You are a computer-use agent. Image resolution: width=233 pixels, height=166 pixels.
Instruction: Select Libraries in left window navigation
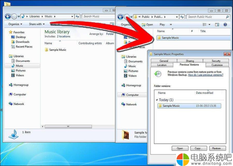coord(16,56)
